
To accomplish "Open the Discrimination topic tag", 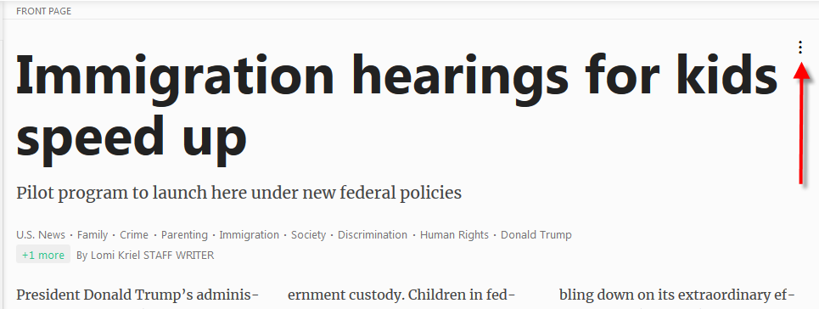I will pos(373,235).
